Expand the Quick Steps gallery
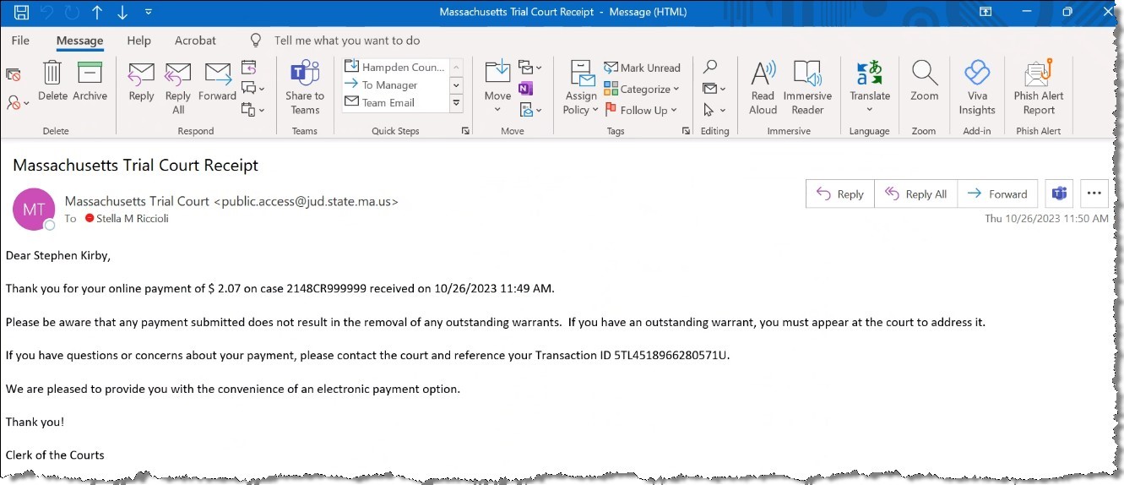1124x485 pixels. tap(456, 103)
